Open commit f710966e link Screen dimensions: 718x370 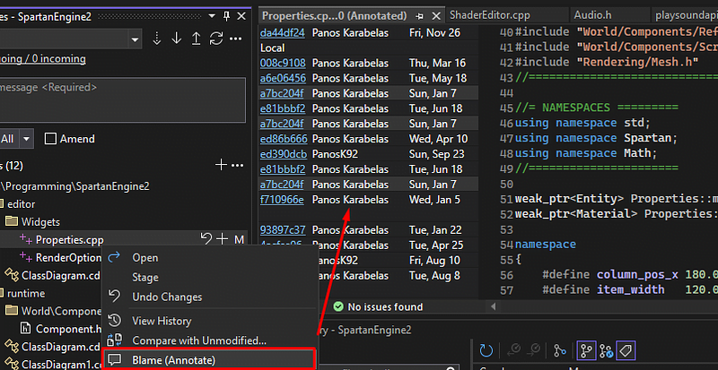(282, 200)
